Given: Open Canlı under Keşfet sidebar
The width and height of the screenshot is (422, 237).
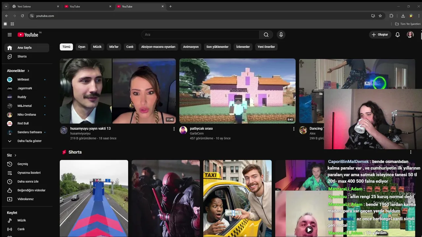Looking at the screenshot, I should tap(27, 229).
